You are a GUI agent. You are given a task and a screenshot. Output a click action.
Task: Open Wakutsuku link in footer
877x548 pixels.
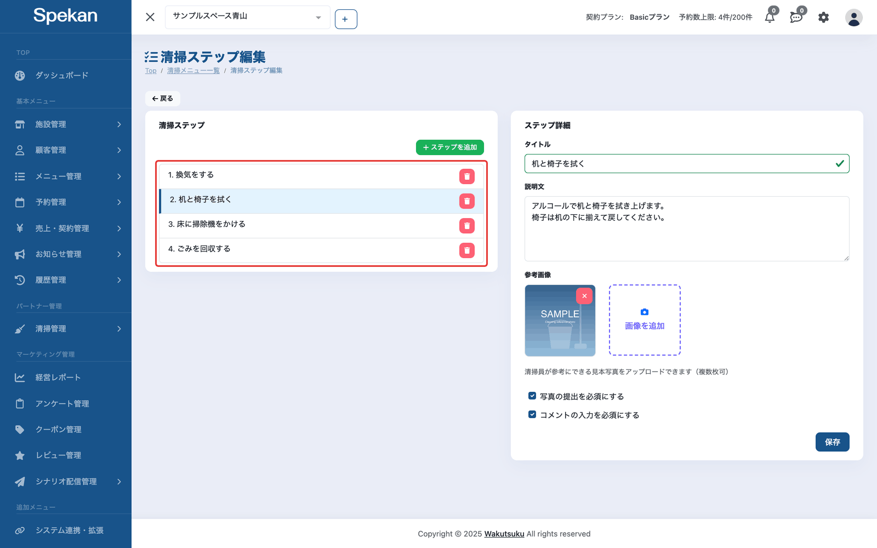[504, 534]
